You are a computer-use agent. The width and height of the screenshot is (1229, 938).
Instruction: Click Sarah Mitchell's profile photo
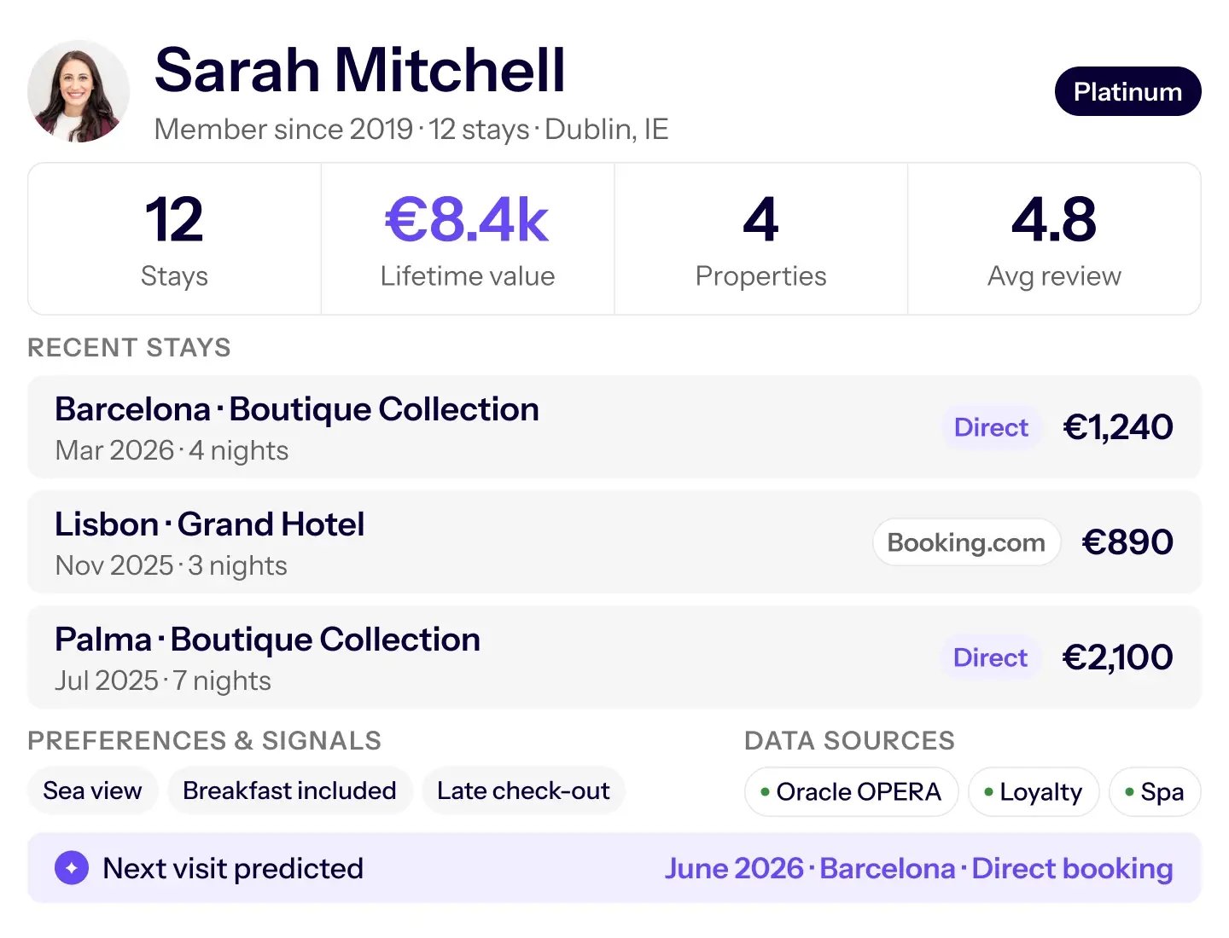point(79,91)
